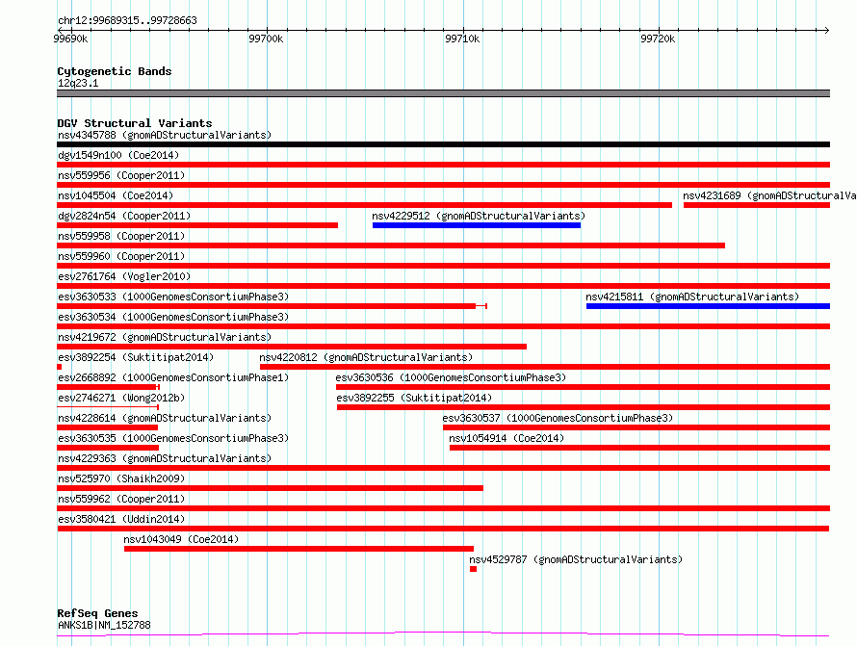Open the nsv4529787 (gnomADStructuralVariants) label

coord(576,559)
